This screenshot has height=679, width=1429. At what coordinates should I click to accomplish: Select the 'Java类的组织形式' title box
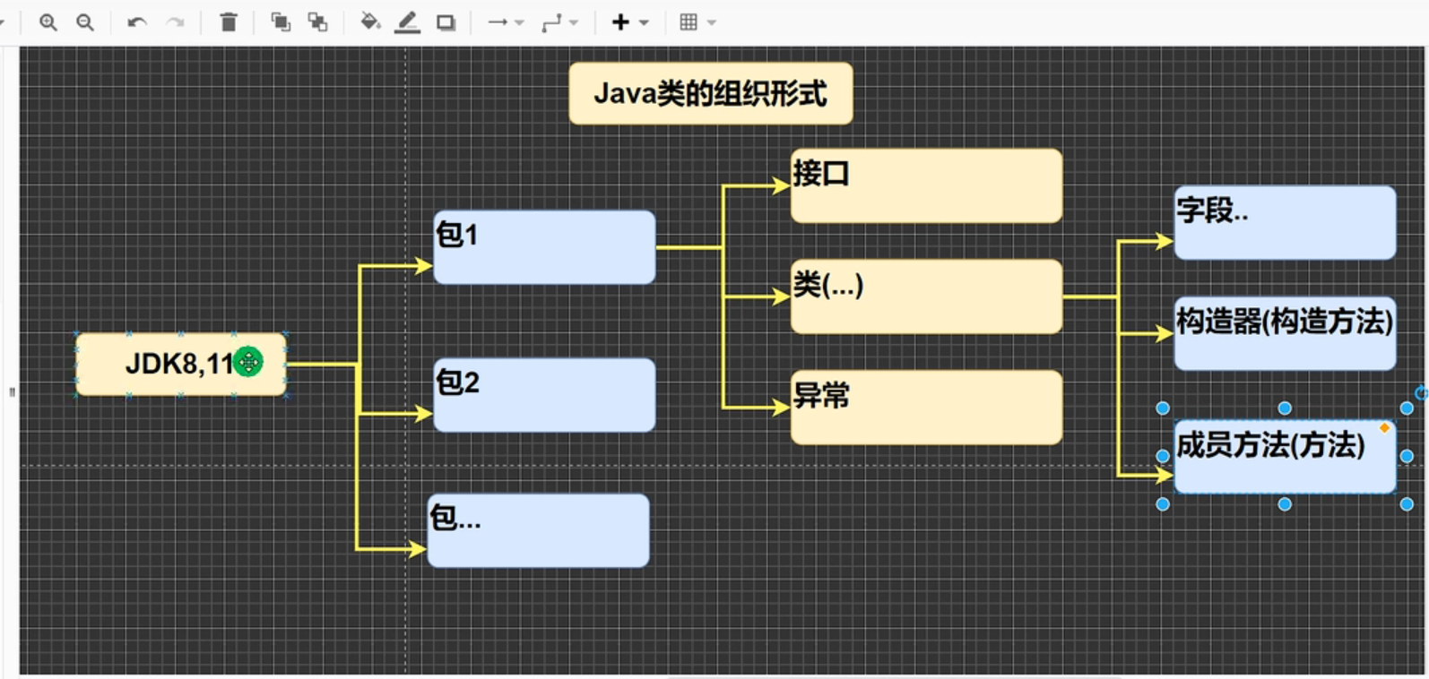point(710,93)
